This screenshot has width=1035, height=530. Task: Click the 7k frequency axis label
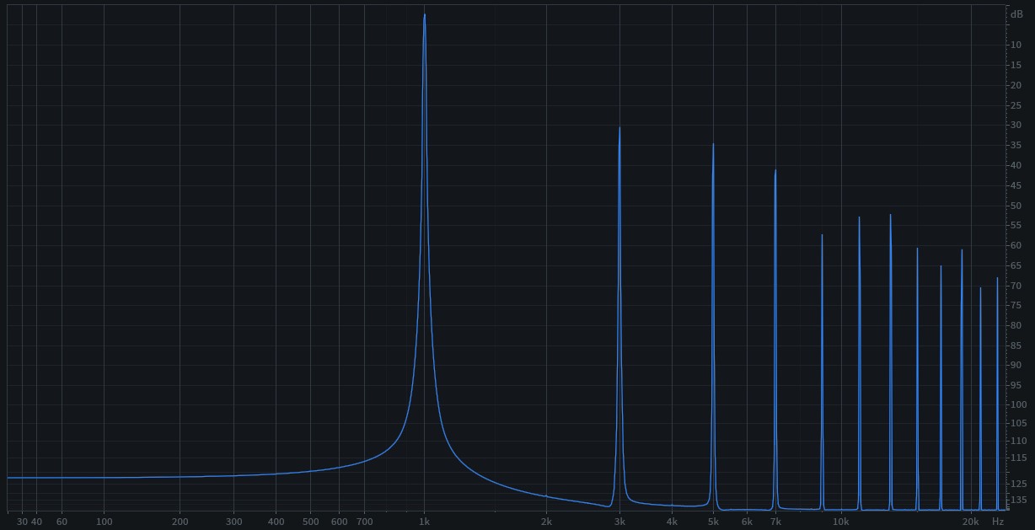click(775, 522)
